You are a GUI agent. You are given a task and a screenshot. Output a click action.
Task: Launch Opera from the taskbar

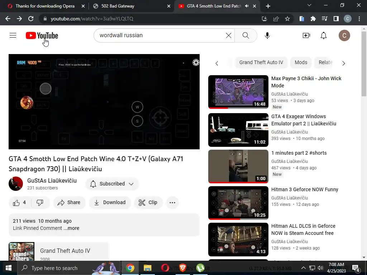(x=165, y=268)
